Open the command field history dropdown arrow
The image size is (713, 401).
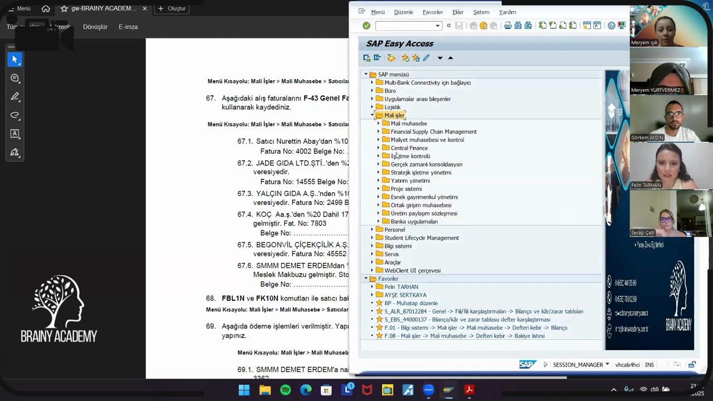[437, 26]
